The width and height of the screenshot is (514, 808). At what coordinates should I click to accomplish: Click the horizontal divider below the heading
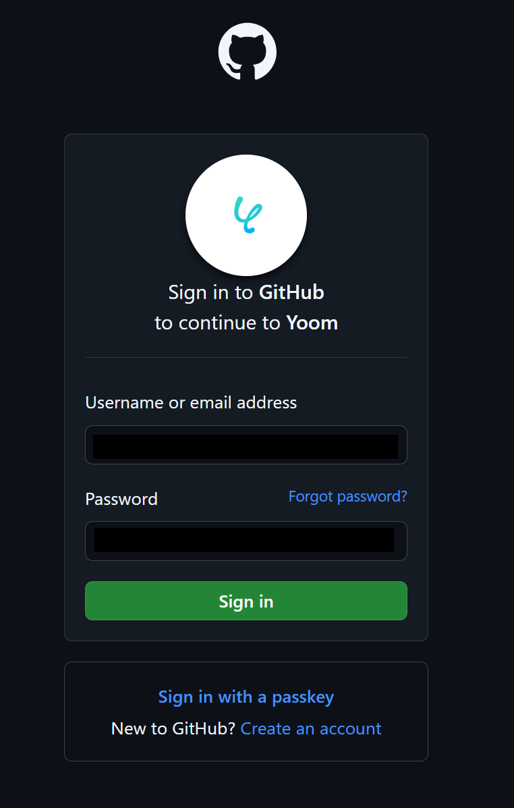pos(246,357)
